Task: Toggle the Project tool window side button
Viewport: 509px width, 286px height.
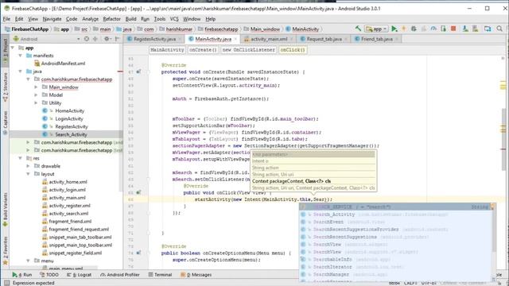Action: coord(6,51)
